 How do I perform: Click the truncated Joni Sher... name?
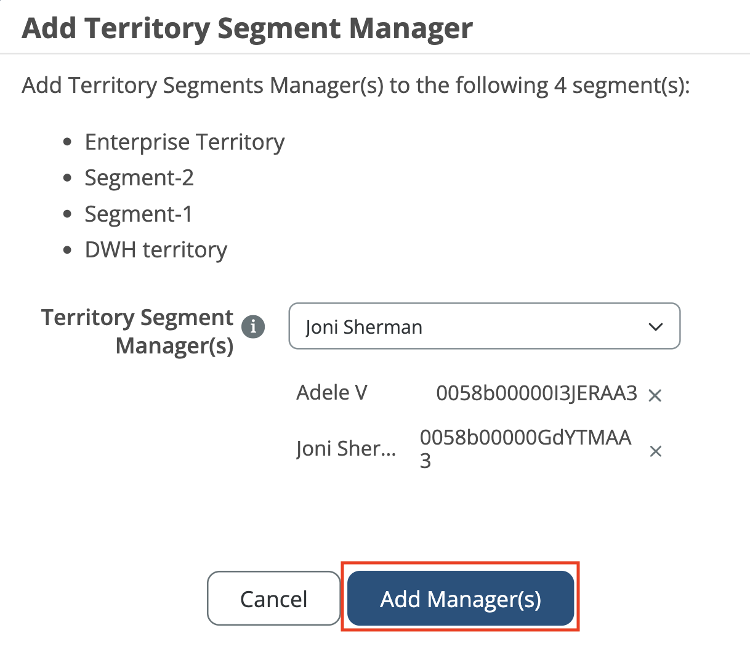(346, 448)
